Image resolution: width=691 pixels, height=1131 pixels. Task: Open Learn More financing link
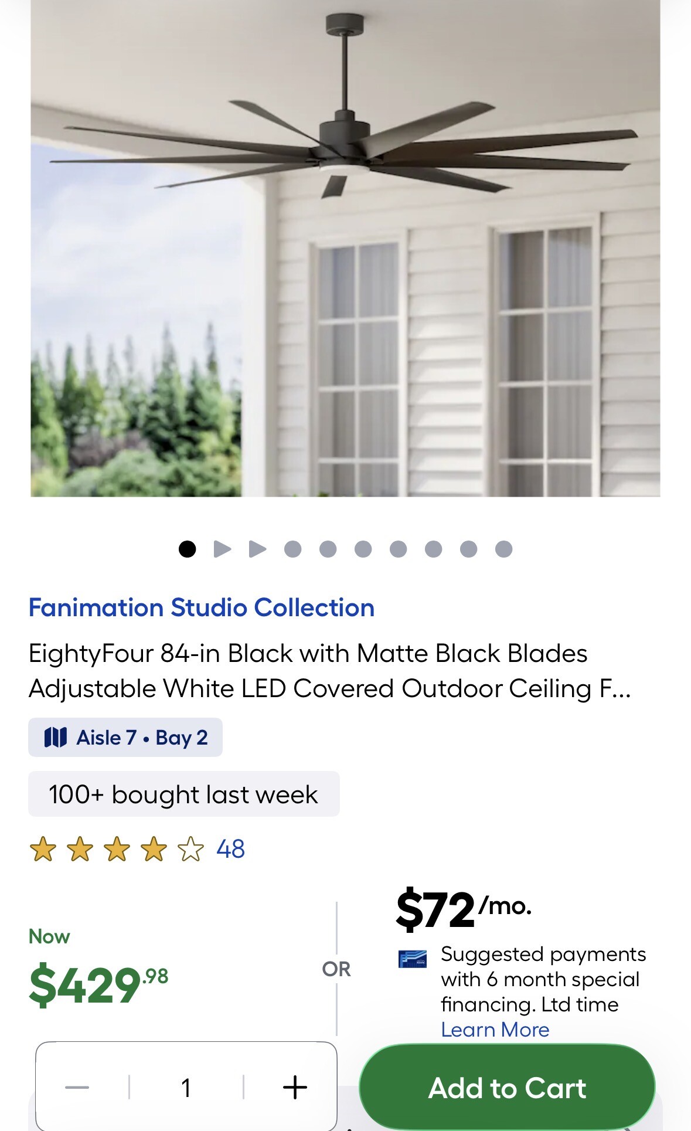click(495, 1030)
